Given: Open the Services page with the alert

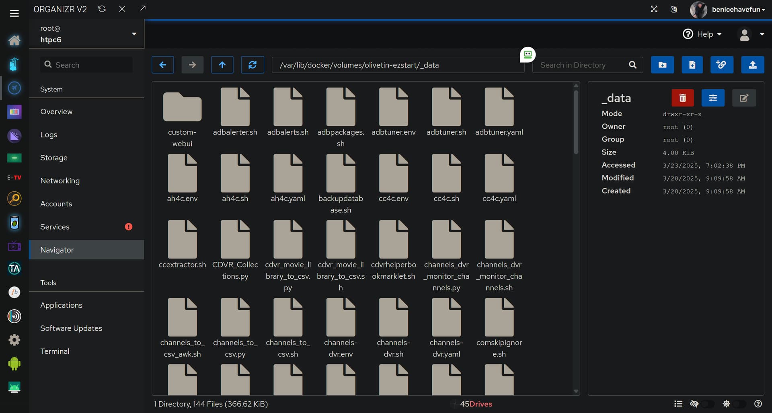Looking at the screenshot, I should coord(55,227).
